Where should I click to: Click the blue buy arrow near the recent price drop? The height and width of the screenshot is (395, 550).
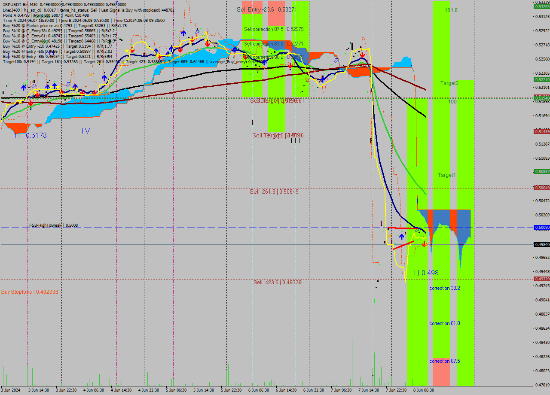pyautogui.click(x=402, y=236)
